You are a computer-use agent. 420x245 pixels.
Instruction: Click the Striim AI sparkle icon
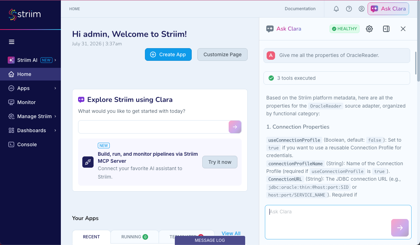pyautogui.click(x=11, y=60)
